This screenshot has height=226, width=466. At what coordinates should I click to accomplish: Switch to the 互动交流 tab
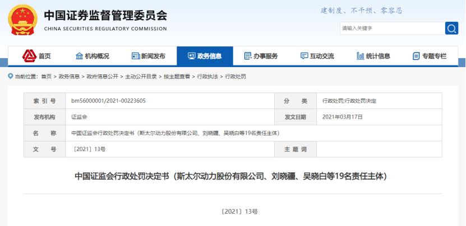(x=317, y=56)
